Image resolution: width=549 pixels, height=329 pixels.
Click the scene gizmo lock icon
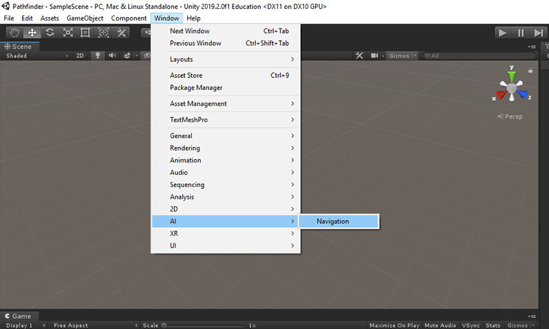click(530, 70)
